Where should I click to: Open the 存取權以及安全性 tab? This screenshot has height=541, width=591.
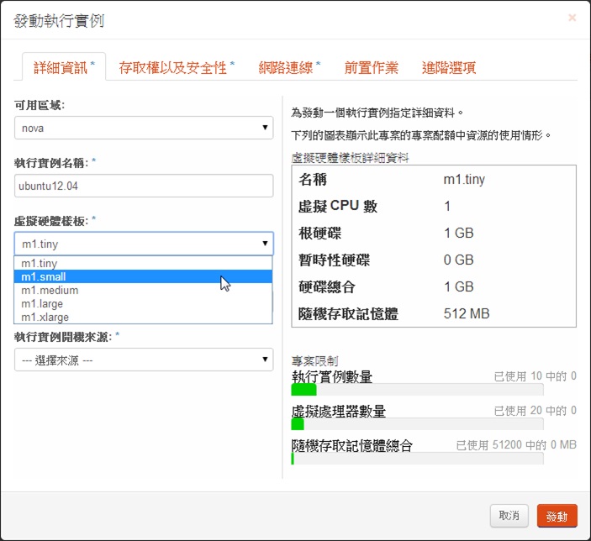(x=177, y=67)
